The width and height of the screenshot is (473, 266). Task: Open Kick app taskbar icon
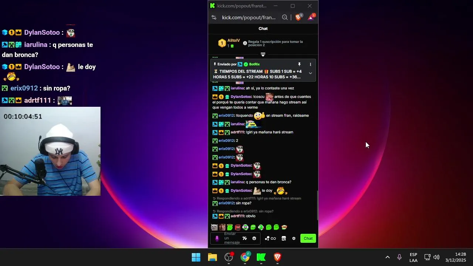[x=261, y=257]
